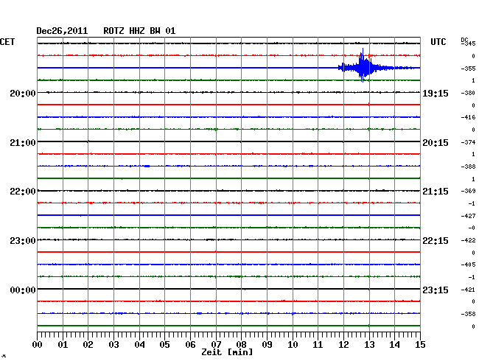Image resolution: width=479 pixels, height=364 pixels.
Task: Click minute tick label 10 on time axis
Action: (293, 345)
